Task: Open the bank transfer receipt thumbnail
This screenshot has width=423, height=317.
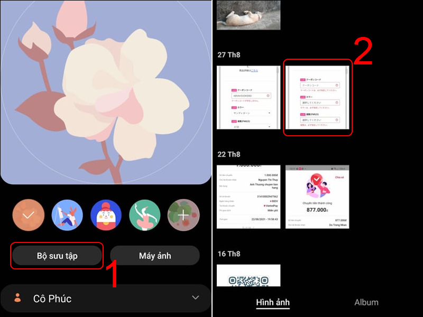Action: coord(249,197)
